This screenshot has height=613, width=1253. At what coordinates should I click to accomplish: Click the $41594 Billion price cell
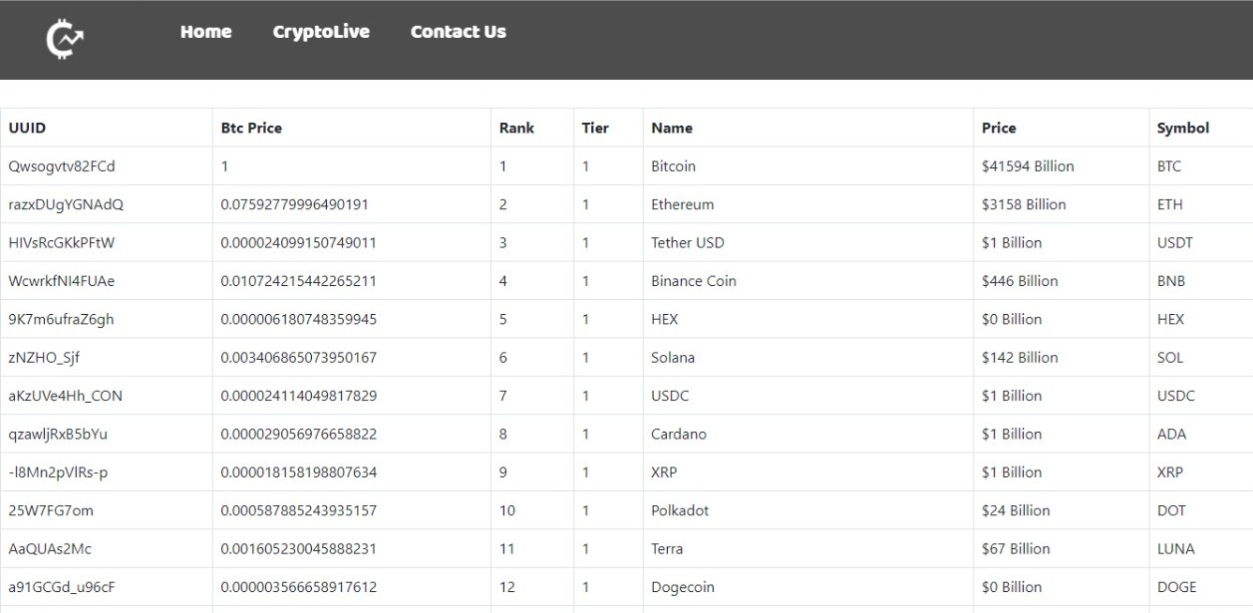click(1062, 166)
